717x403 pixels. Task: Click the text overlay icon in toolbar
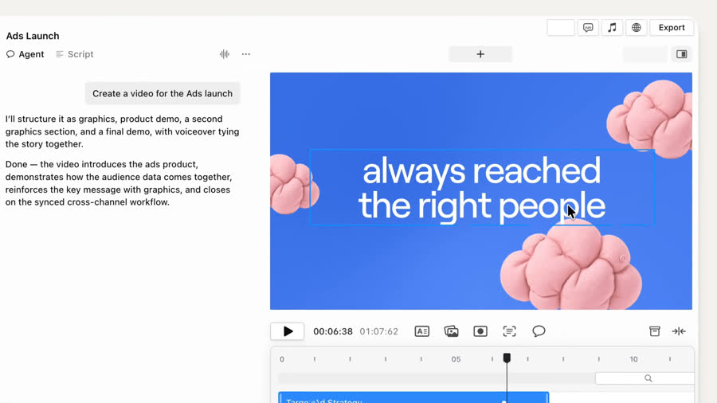(x=421, y=331)
